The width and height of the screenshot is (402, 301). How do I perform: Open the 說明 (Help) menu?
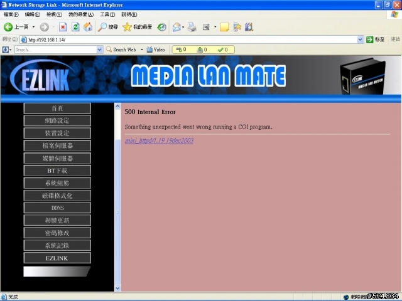tap(129, 14)
